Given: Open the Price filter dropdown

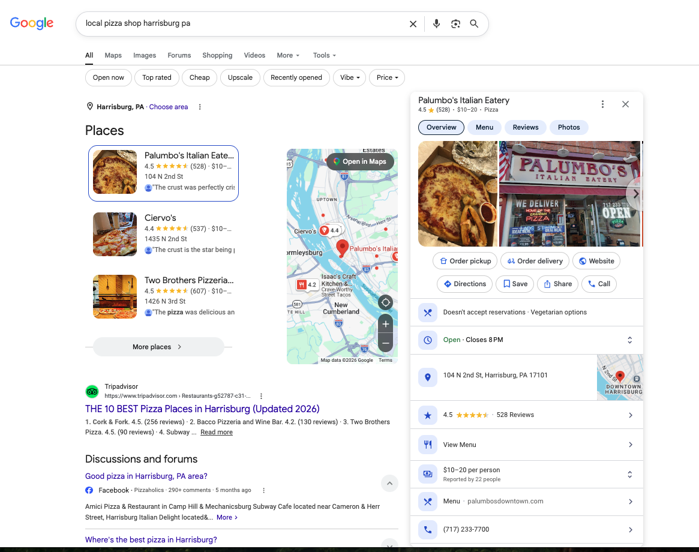Looking at the screenshot, I should pyautogui.click(x=387, y=77).
